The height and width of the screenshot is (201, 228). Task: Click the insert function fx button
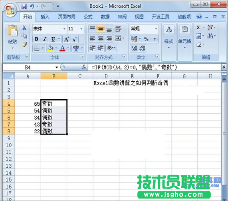coord(83,67)
